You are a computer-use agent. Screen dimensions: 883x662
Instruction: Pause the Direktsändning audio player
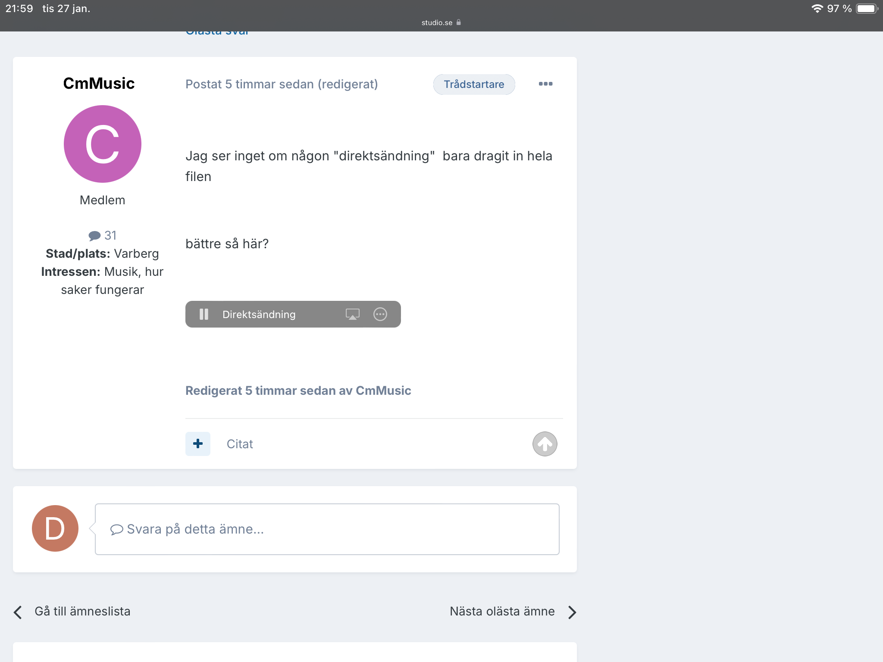(204, 314)
